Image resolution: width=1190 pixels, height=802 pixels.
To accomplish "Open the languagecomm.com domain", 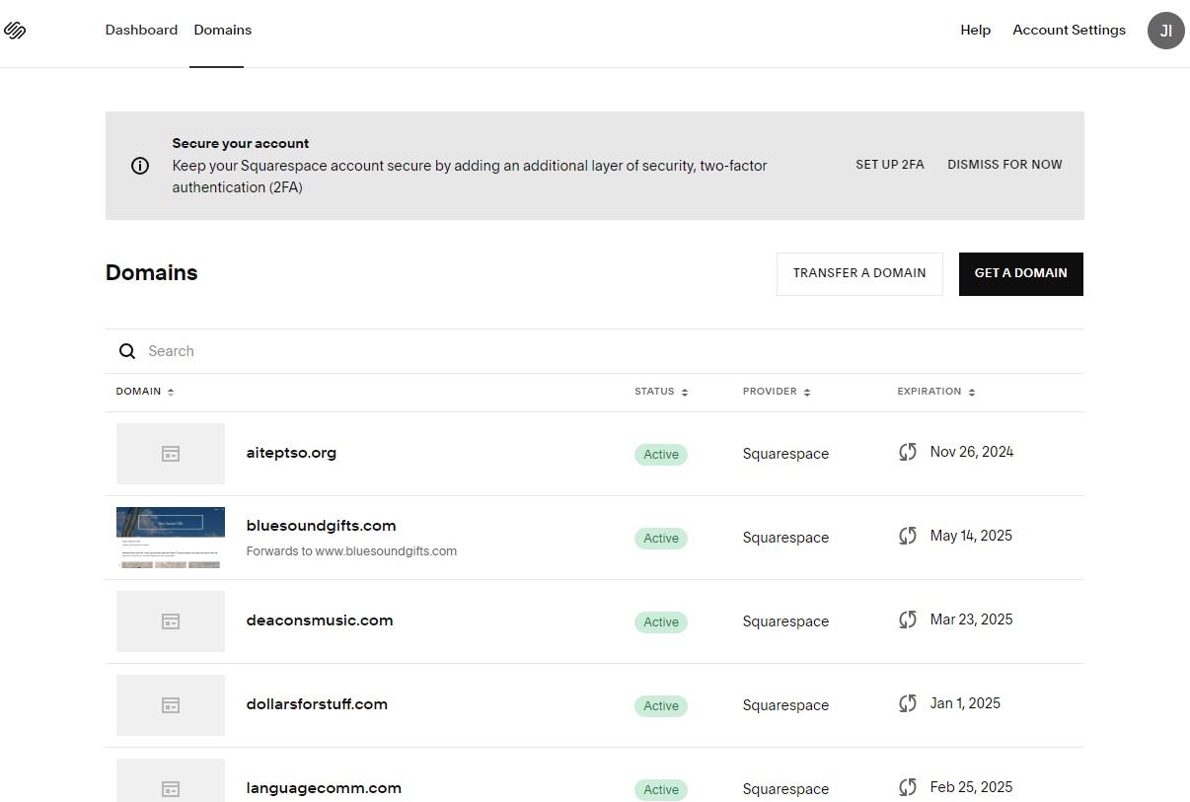I will coord(324,788).
